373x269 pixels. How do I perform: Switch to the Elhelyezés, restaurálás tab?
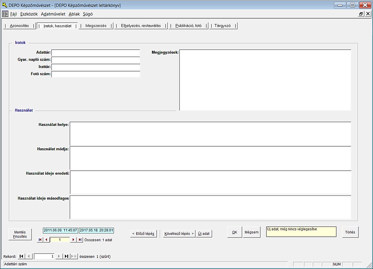click(x=141, y=26)
